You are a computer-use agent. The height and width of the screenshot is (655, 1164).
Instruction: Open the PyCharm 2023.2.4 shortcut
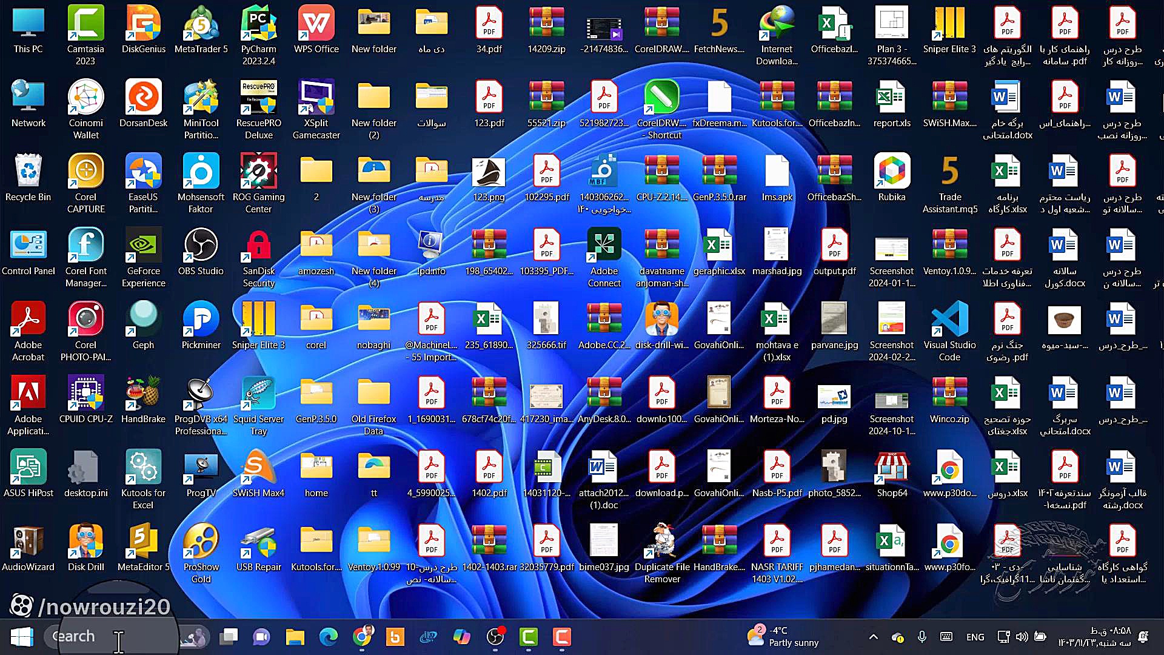tap(259, 35)
